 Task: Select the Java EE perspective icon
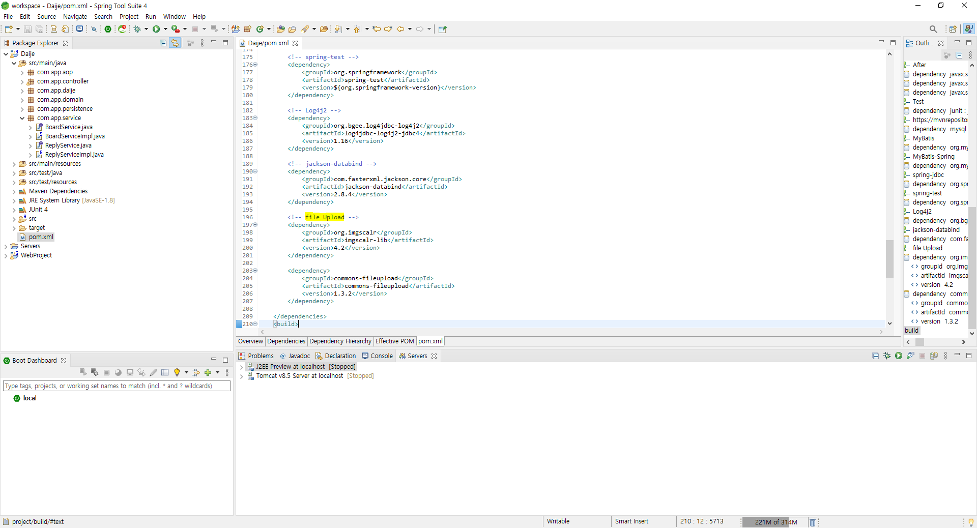pos(969,29)
